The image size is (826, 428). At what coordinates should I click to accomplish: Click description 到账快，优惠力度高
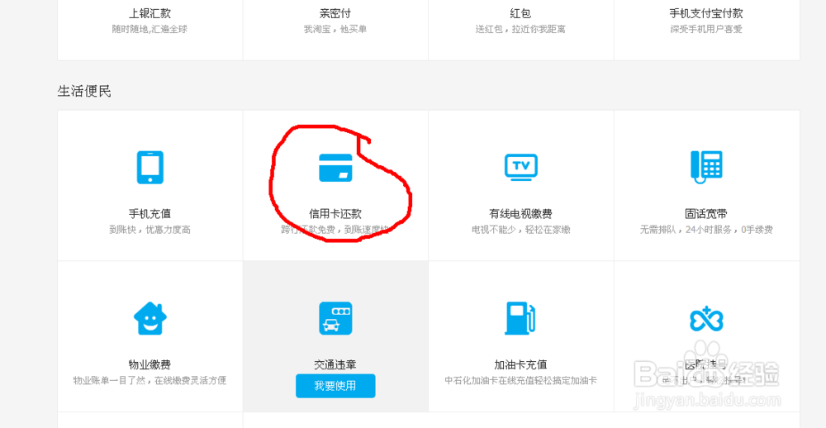pyautogui.click(x=150, y=230)
